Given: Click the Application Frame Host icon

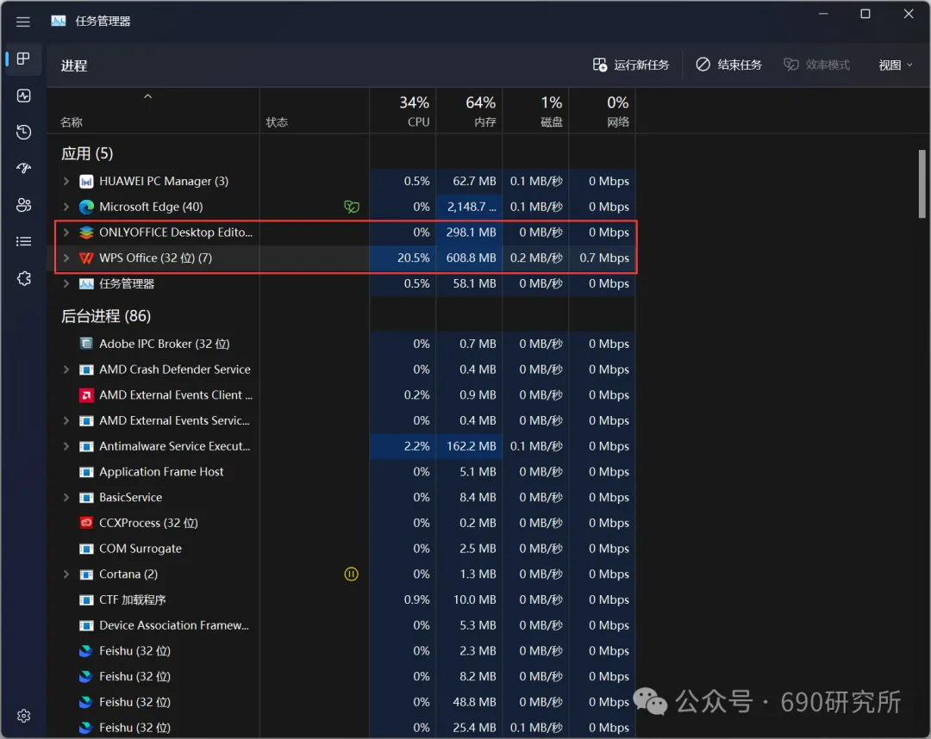Looking at the screenshot, I should pos(86,472).
